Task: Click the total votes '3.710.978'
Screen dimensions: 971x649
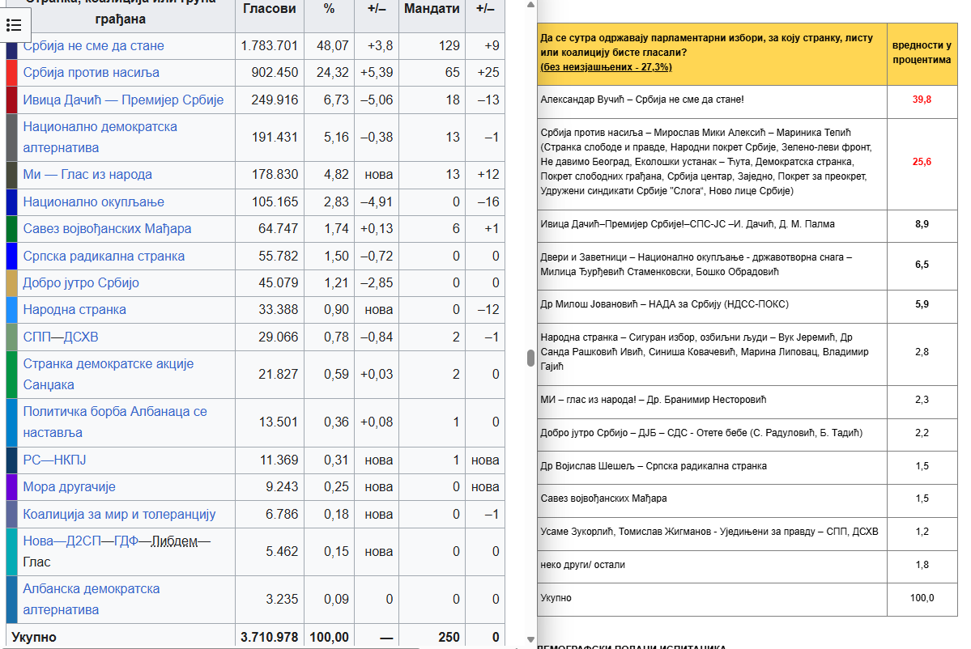Action: [x=270, y=637]
